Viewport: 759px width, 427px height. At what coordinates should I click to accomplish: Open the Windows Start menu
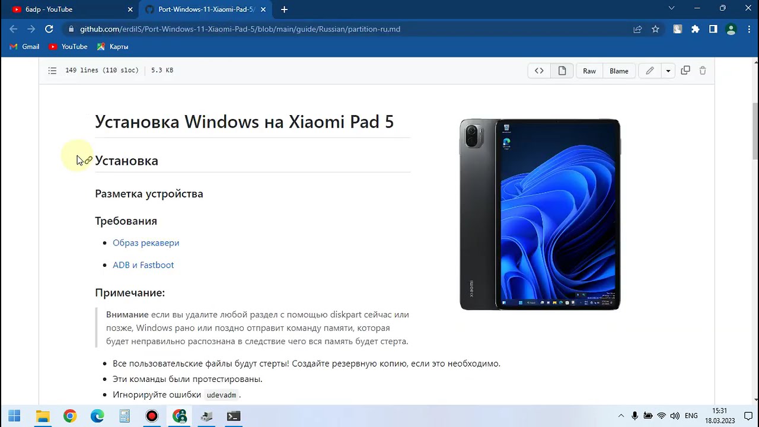pos(15,416)
